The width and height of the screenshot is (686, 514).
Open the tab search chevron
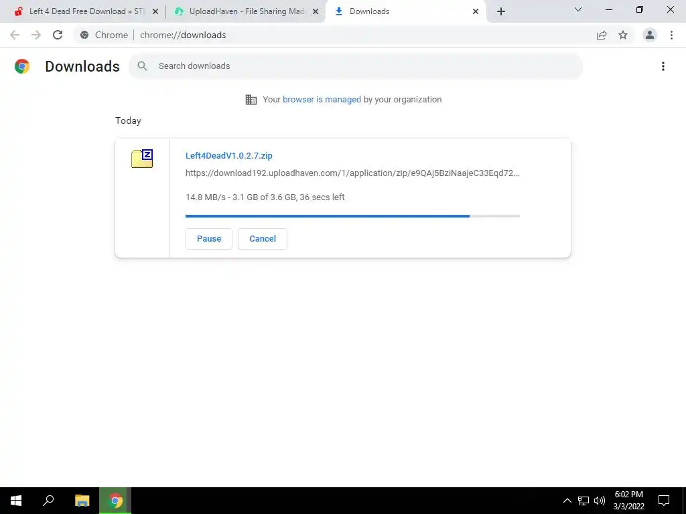(578, 9)
